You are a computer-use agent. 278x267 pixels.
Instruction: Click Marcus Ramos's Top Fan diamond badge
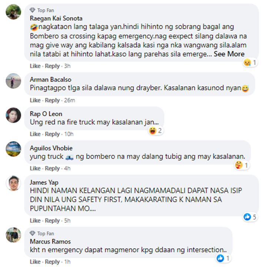pos(32,233)
